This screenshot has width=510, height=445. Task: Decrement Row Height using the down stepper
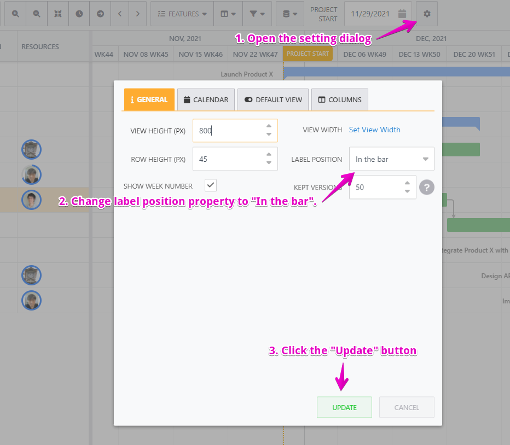[268, 162]
